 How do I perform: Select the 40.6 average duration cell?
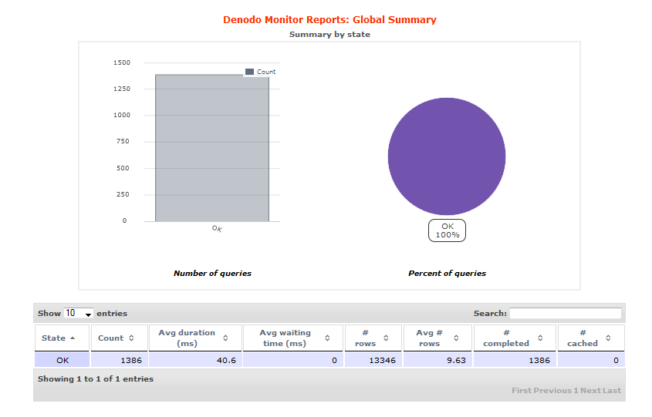195,361
